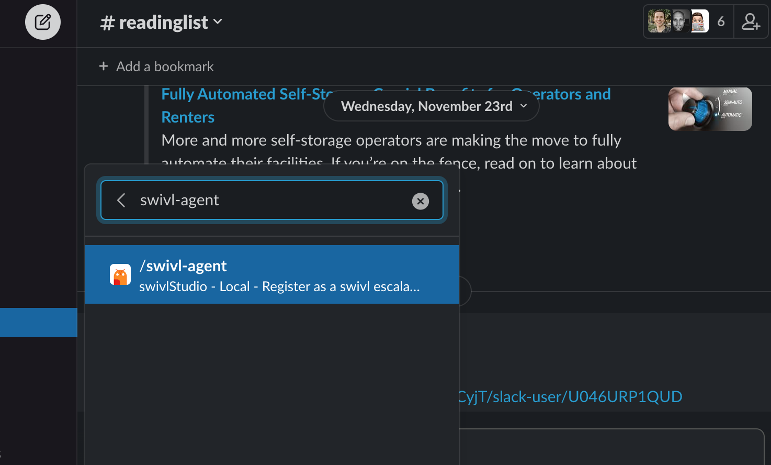
Task: Click the compose new message icon
Action: click(43, 22)
